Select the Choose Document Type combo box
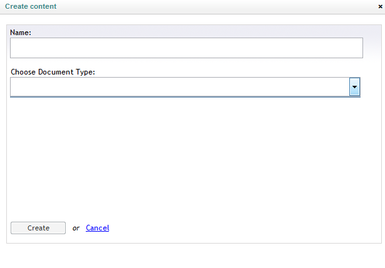 (185, 86)
